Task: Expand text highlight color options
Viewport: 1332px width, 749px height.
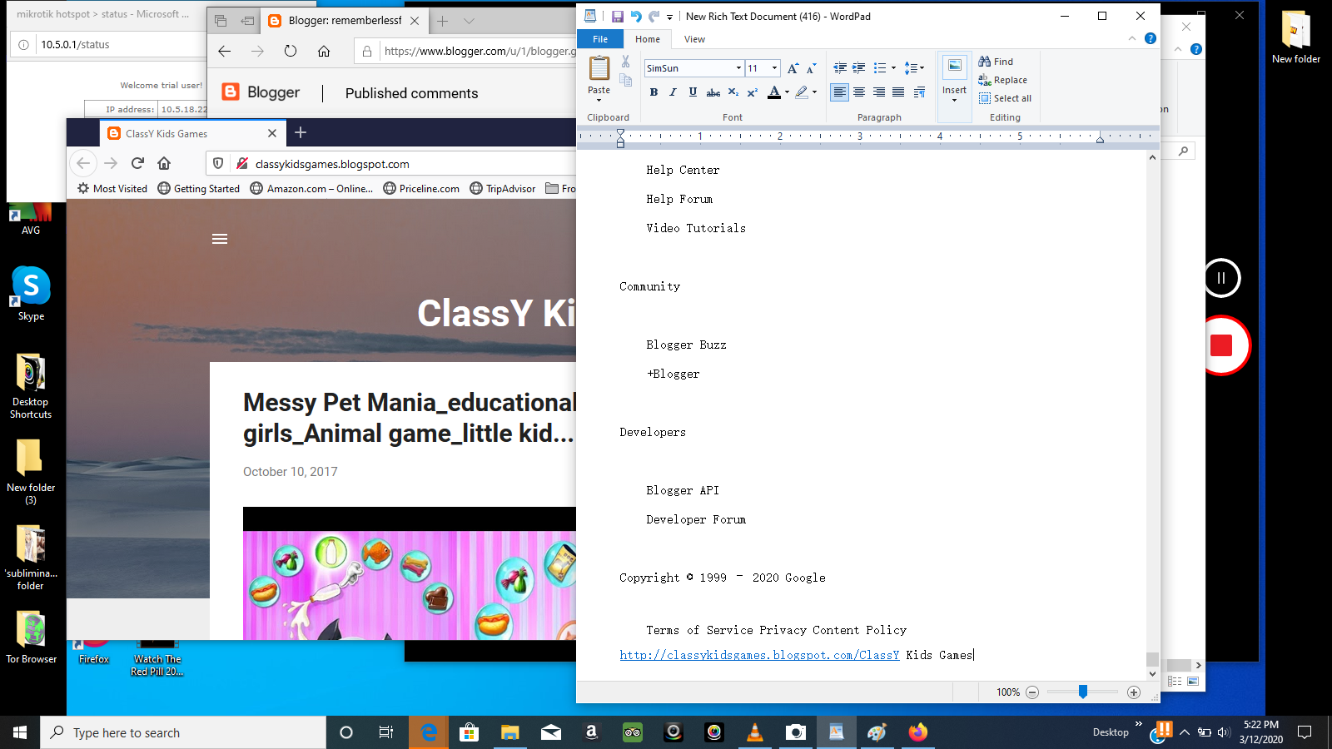Action: 814,92
